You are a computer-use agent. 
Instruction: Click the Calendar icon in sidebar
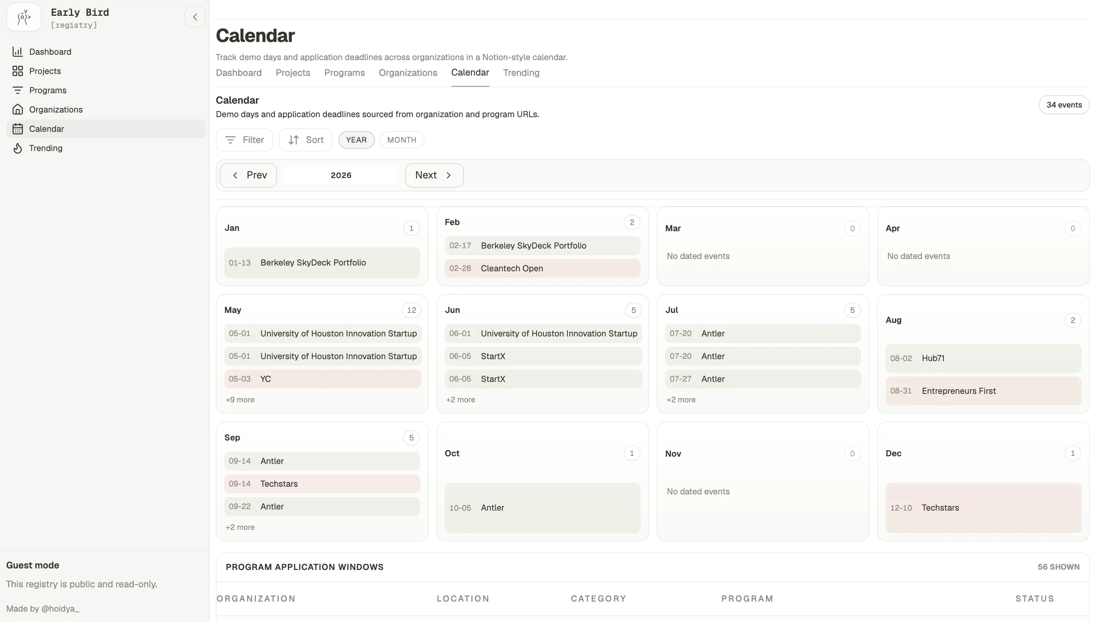coord(18,129)
